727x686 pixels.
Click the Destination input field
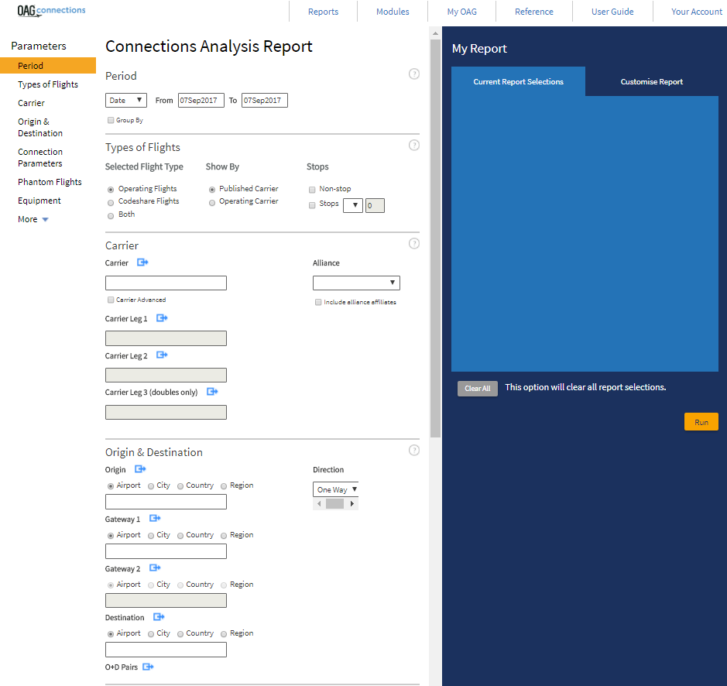click(x=166, y=650)
